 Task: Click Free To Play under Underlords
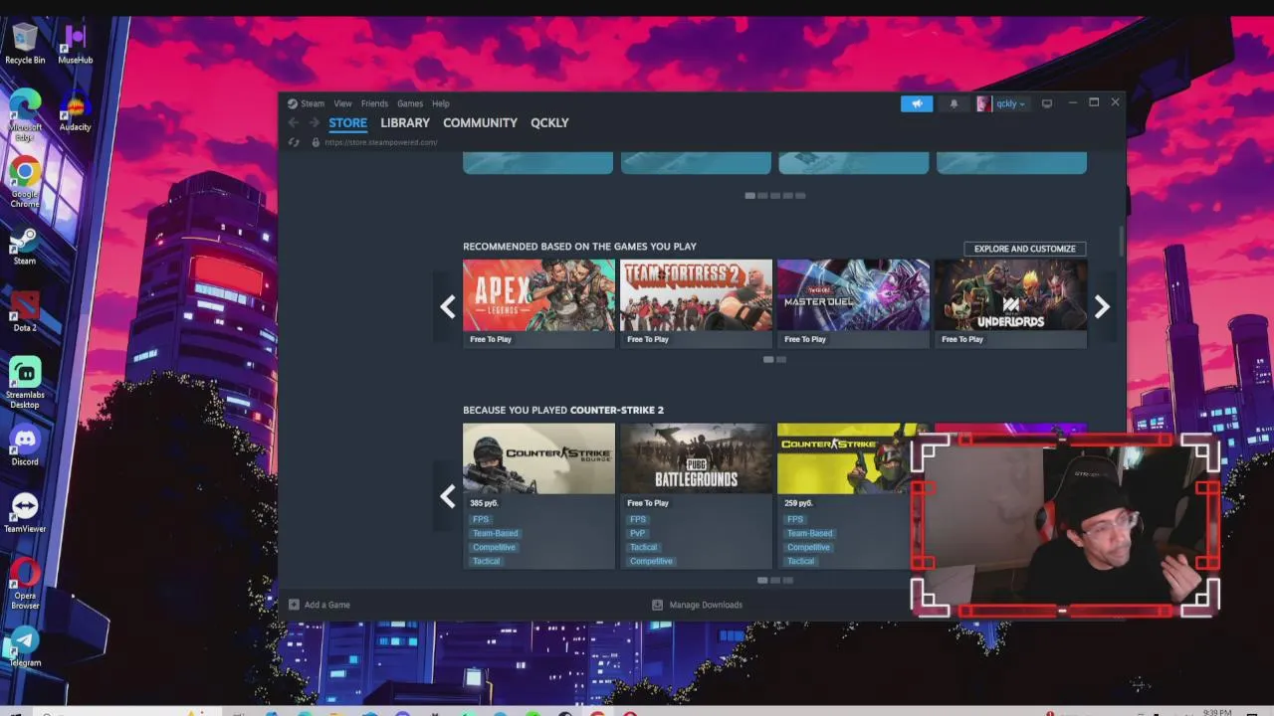point(962,339)
